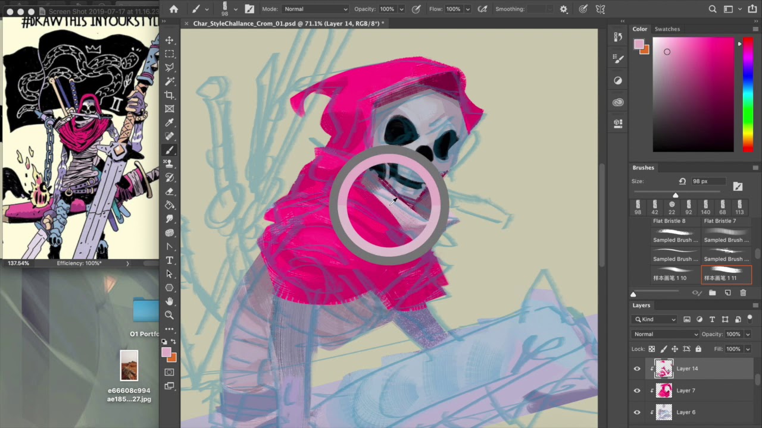
Task: Select the Crop tool in toolbar
Action: click(x=170, y=95)
